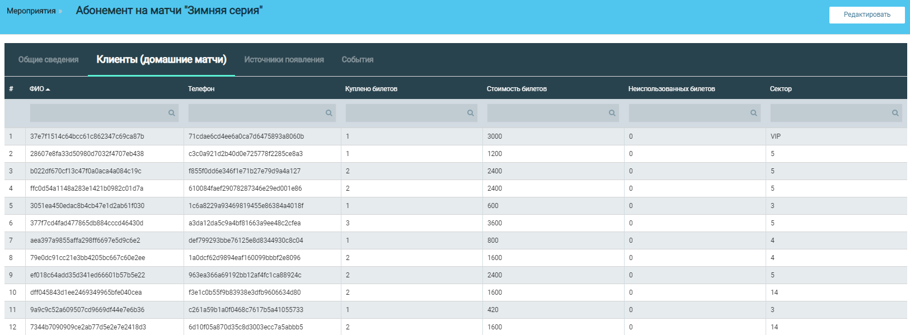The width and height of the screenshot is (910, 335).
Task: Select the Клиенты (домашние матчи) tab
Action: (x=161, y=60)
